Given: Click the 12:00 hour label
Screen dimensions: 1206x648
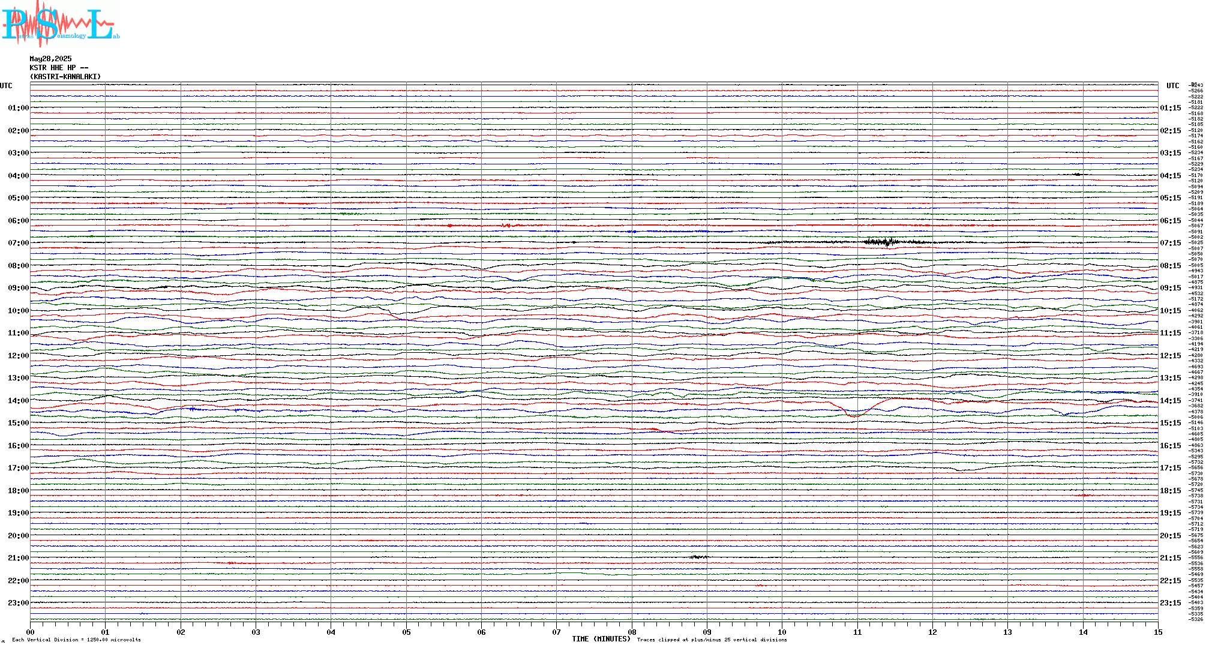Looking at the screenshot, I should click(x=19, y=356).
